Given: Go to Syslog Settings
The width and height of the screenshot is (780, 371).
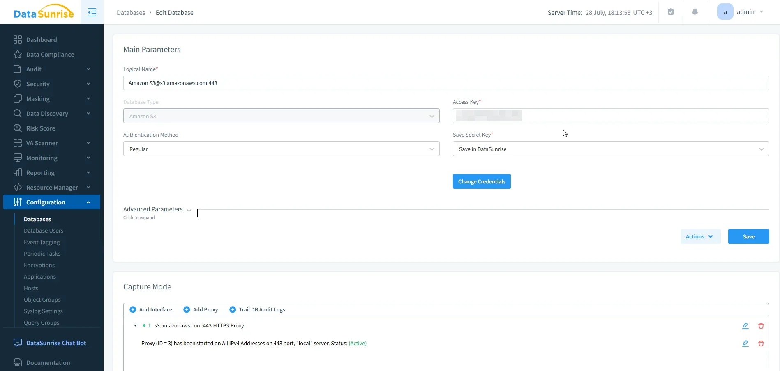Looking at the screenshot, I should pyautogui.click(x=43, y=311).
